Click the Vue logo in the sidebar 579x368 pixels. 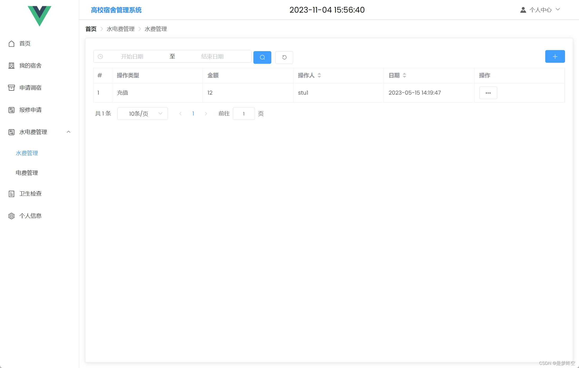40,16
